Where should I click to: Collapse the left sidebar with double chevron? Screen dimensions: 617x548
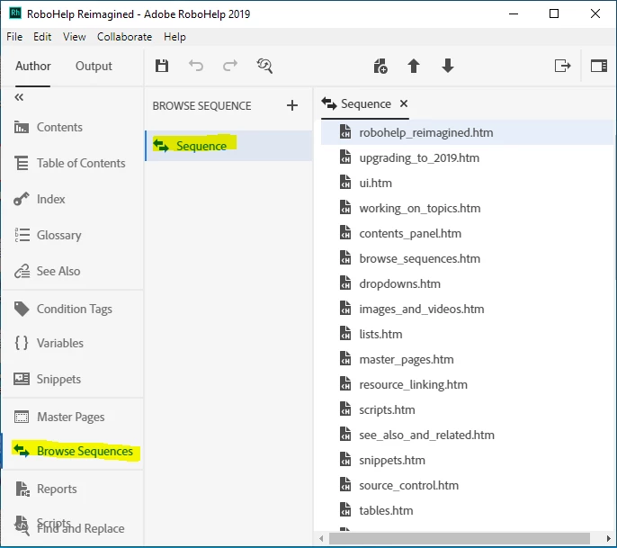(x=19, y=97)
